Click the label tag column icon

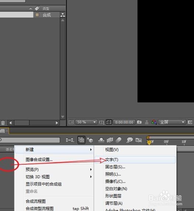click(37, 8)
